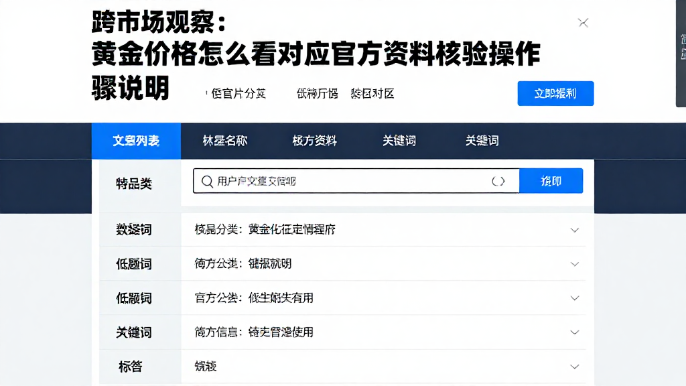Open the header link between the other two

coord(317,94)
